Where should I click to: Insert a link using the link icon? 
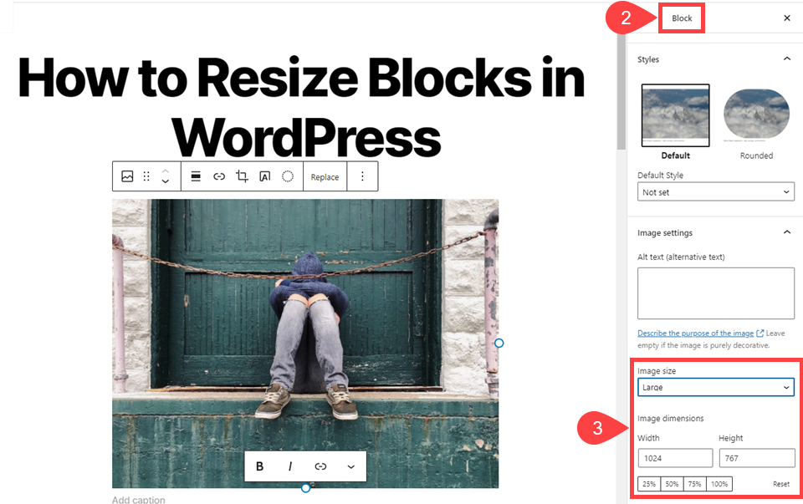pos(218,176)
